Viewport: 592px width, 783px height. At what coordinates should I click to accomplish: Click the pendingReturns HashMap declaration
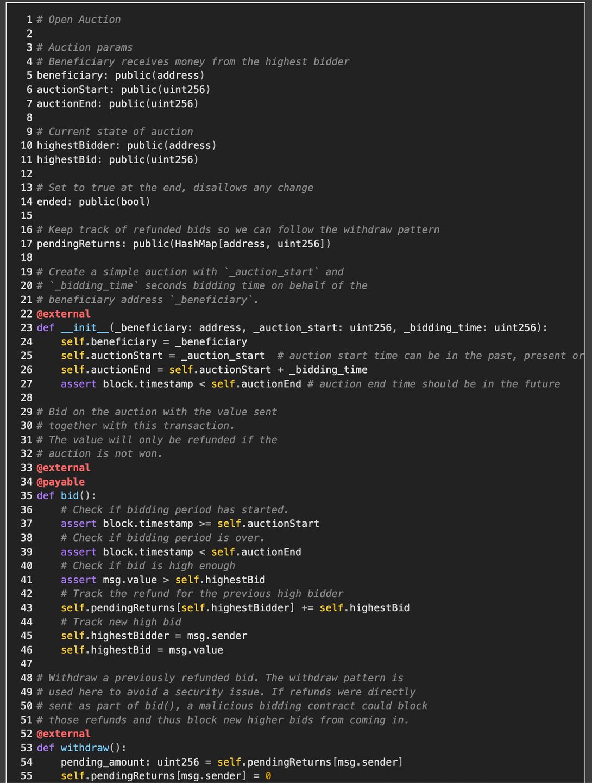(184, 244)
